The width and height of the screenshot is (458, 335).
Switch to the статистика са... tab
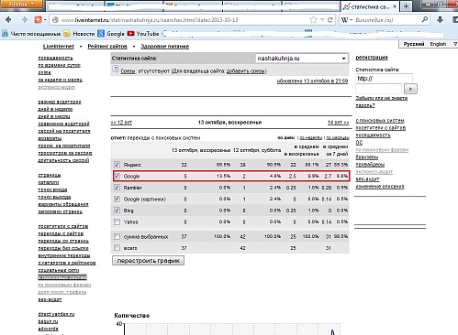pos(370,6)
